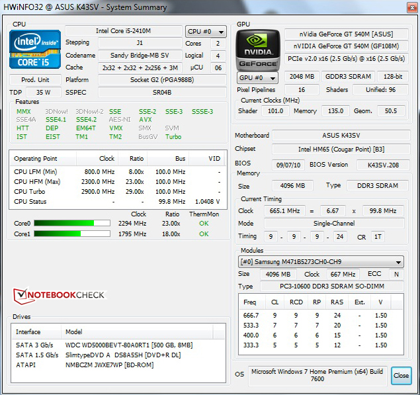
Task: Click the Model column header in Drives
Action: (x=137, y=331)
